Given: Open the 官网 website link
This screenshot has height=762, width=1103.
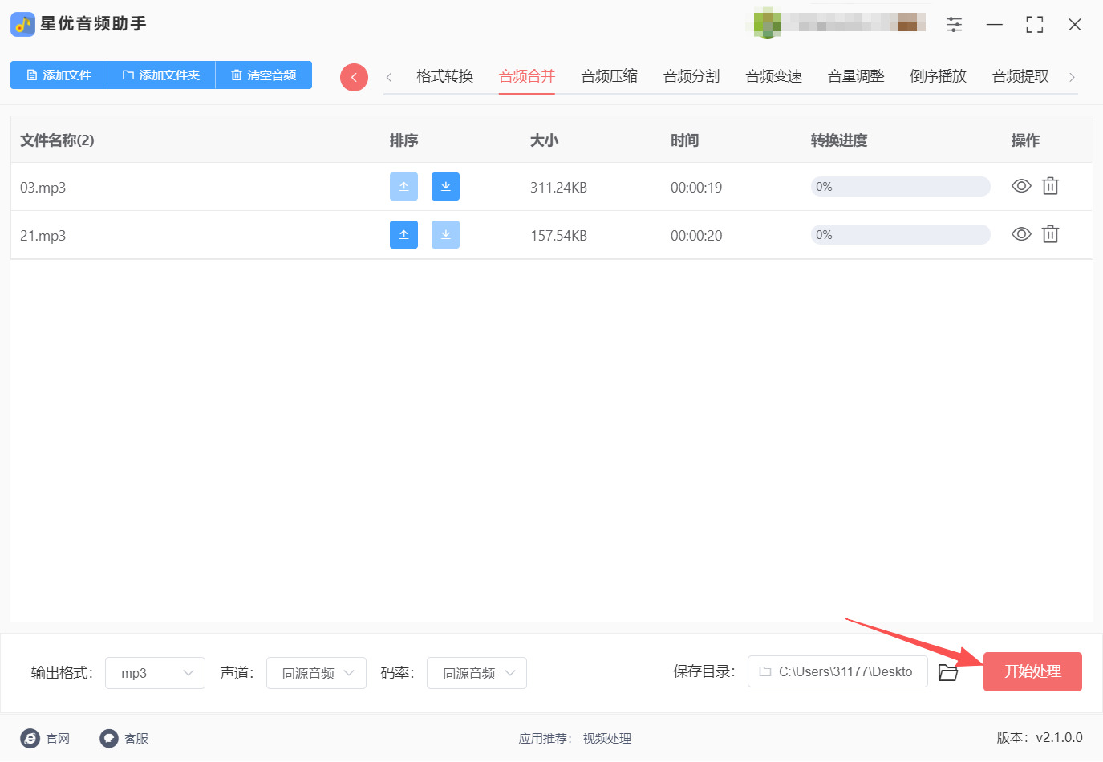Looking at the screenshot, I should 46,738.
